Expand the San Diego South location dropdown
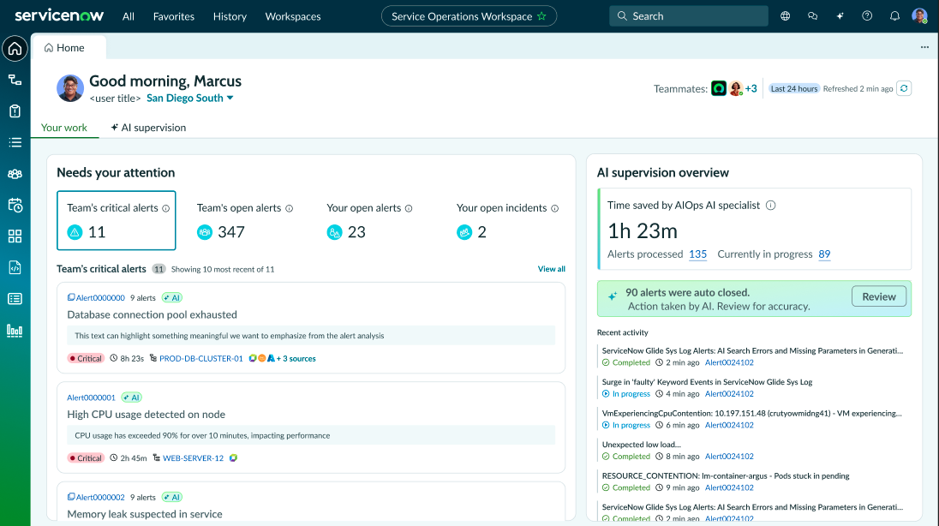939x526 pixels. [x=190, y=99]
